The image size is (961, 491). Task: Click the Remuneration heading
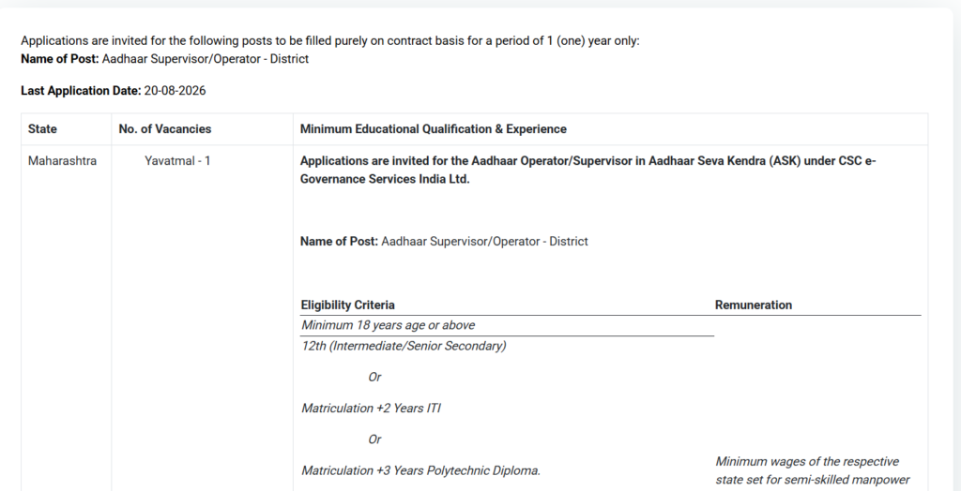pyautogui.click(x=754, y=305)
